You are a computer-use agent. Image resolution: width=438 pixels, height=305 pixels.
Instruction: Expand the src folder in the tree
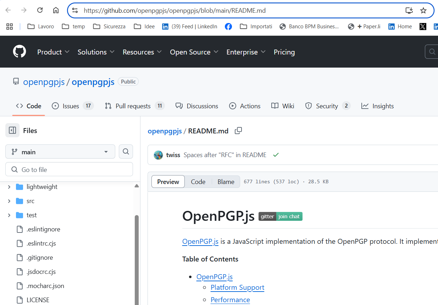point(10,201)
